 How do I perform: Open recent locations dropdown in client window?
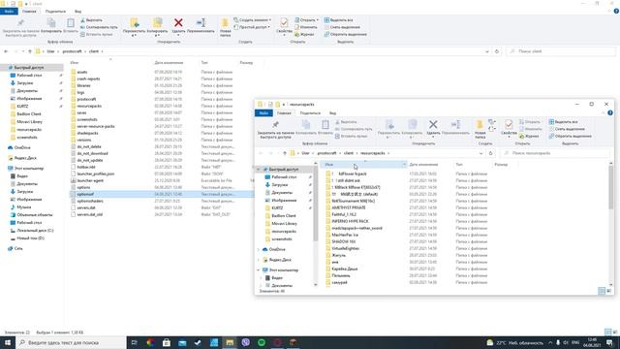23,51
